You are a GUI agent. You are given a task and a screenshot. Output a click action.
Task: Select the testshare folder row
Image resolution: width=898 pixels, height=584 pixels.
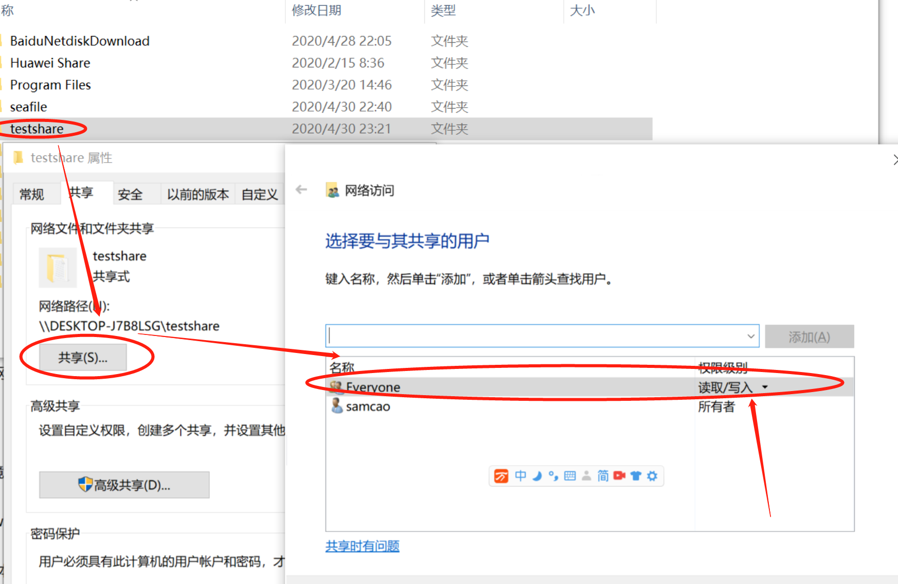[x=326, y=129]
